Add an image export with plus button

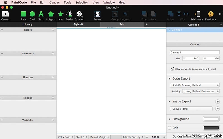point(217,101)
